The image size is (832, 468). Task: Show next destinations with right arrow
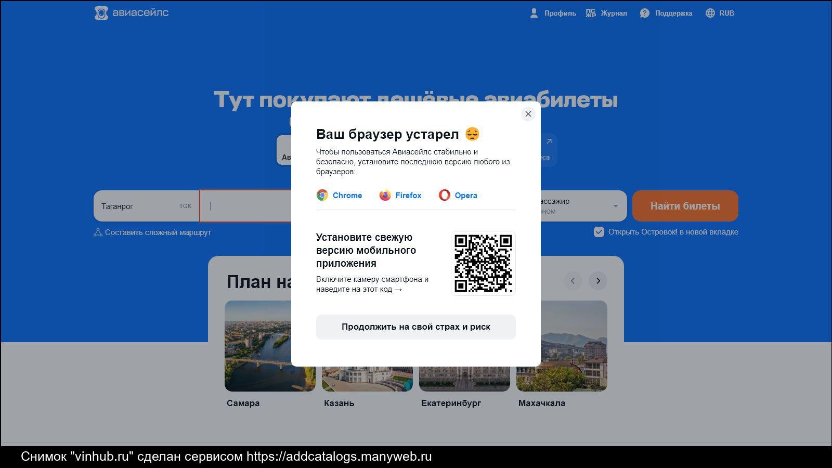click(x=598, y=281)
